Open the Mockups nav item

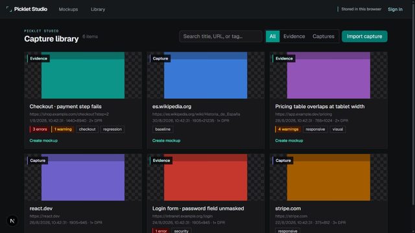point(68,9)
